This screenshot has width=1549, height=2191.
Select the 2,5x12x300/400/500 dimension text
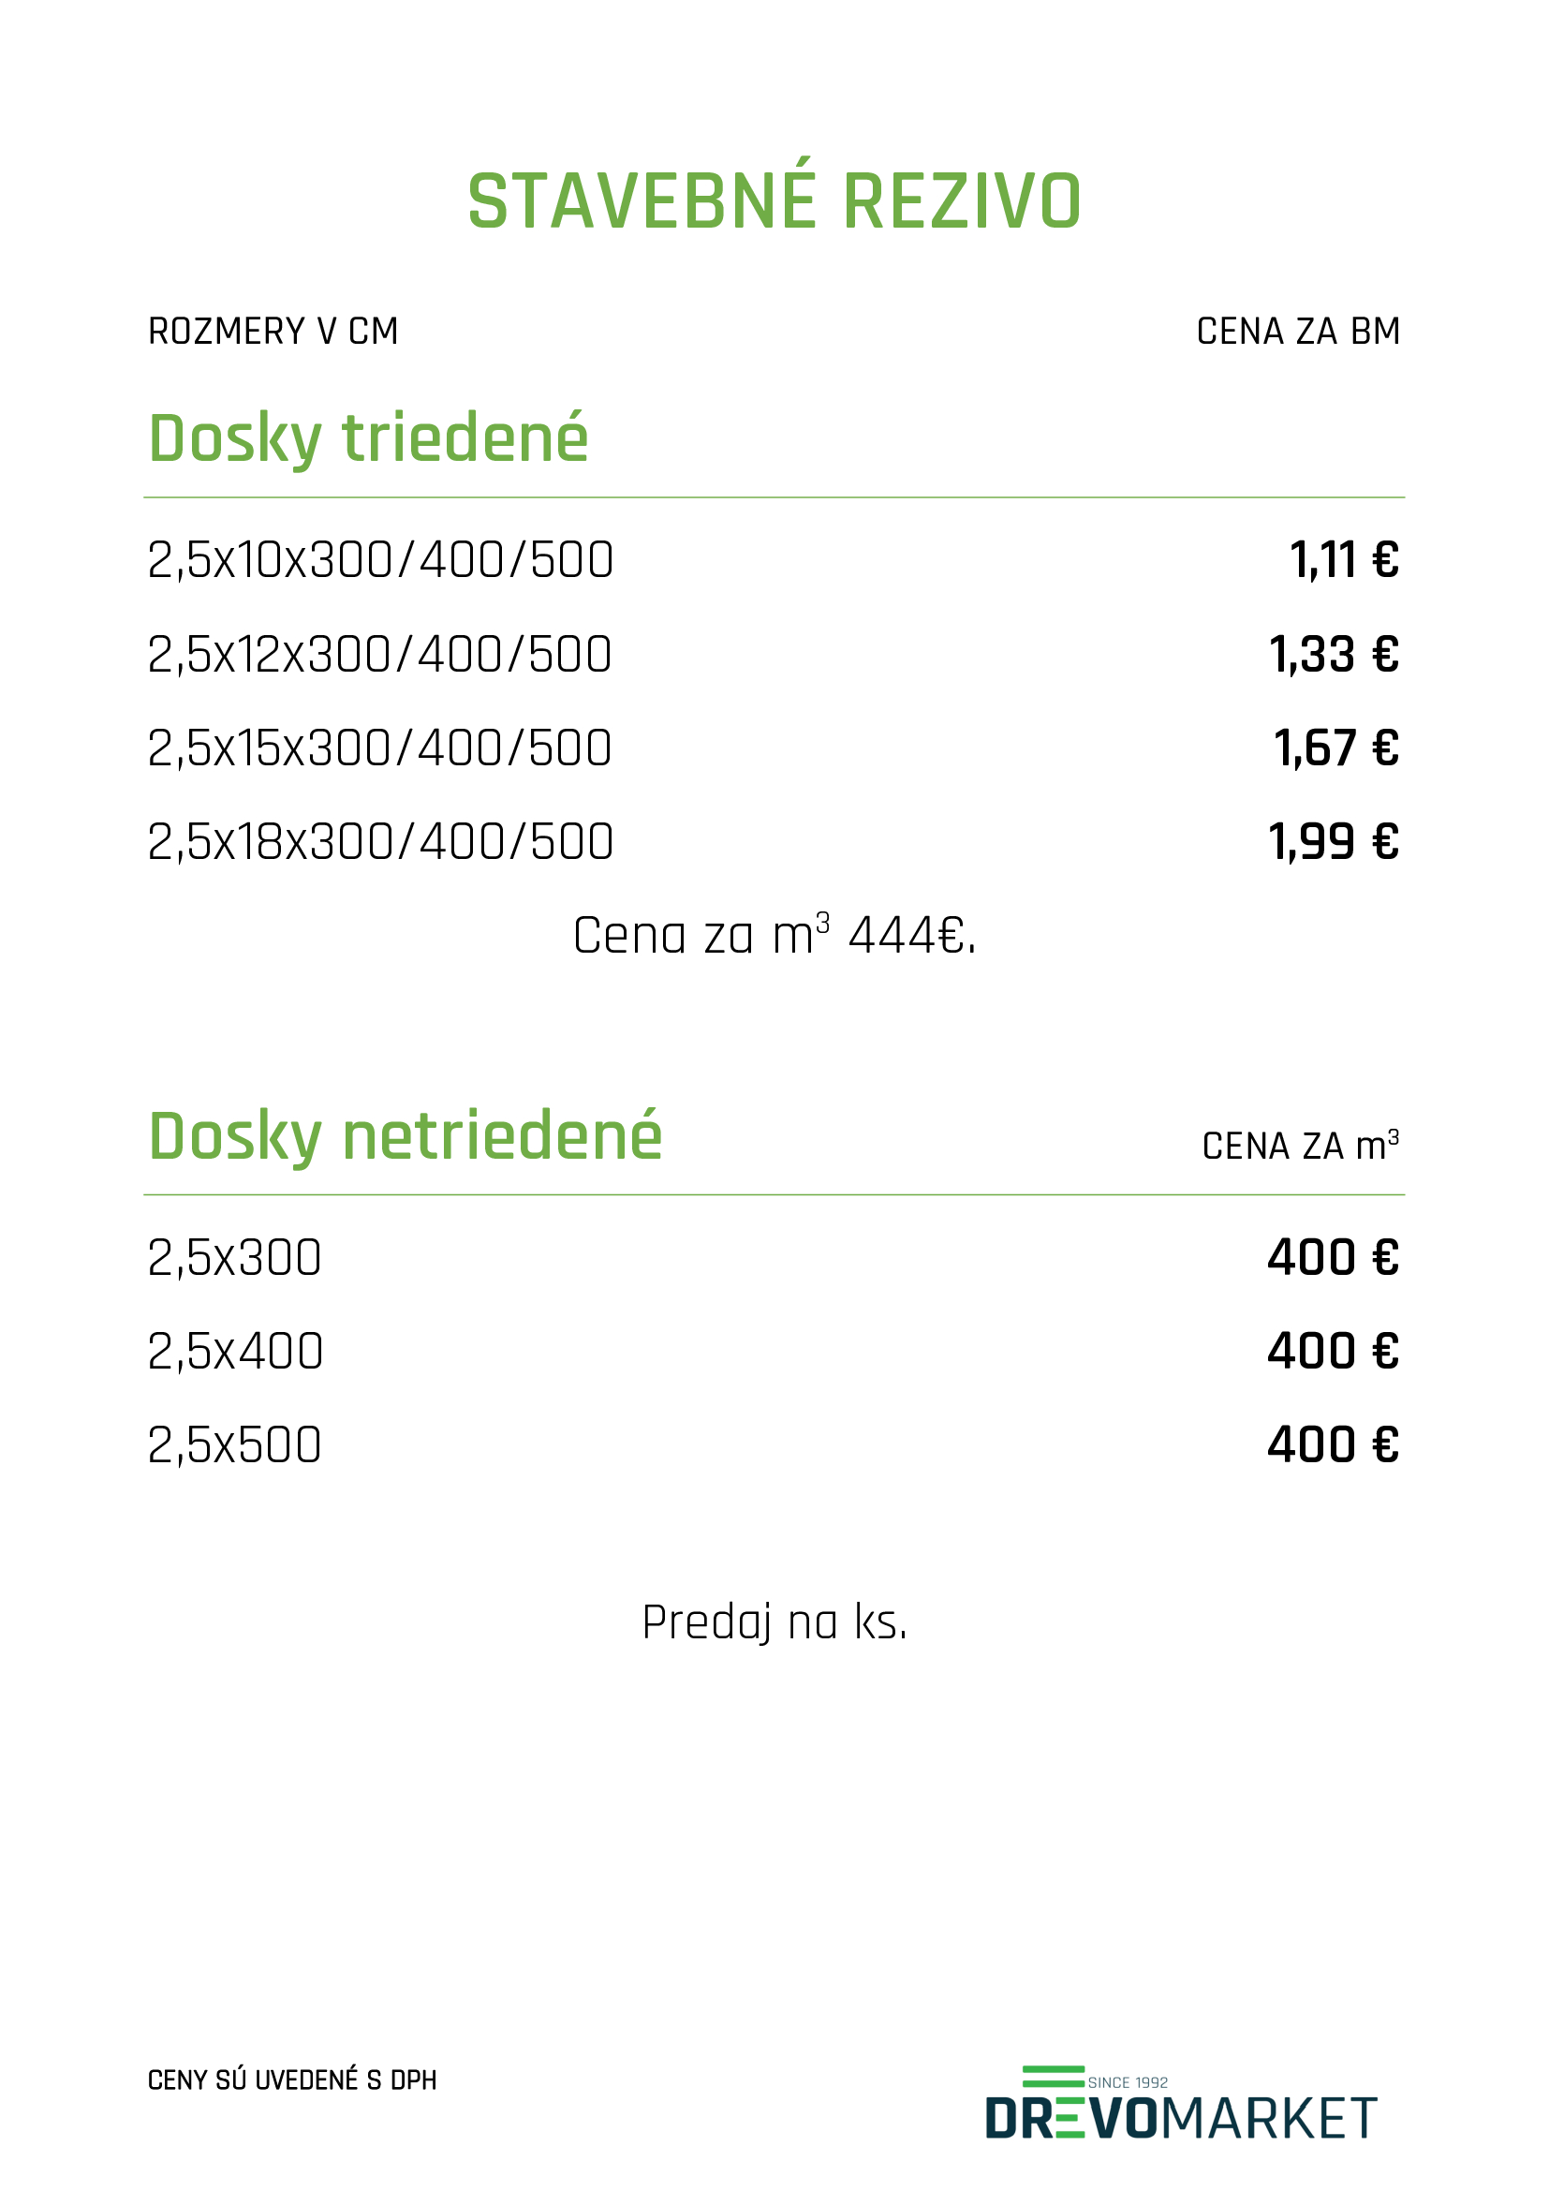pos(379,655)
